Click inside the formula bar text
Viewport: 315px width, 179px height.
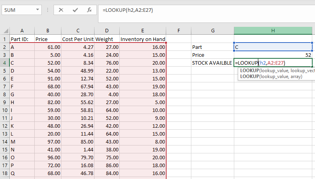pyautogui.click(x=128, y=10)
